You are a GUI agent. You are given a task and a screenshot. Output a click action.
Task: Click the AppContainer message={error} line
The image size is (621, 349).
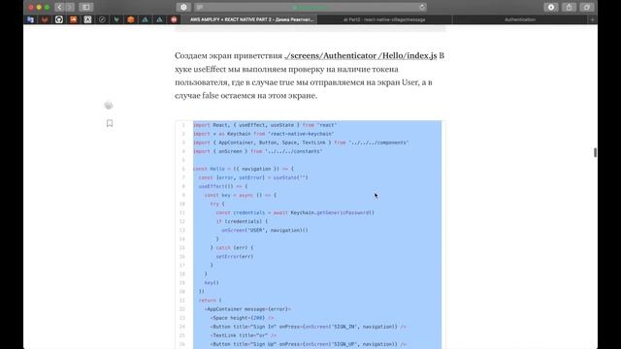[x=247, y=309]
